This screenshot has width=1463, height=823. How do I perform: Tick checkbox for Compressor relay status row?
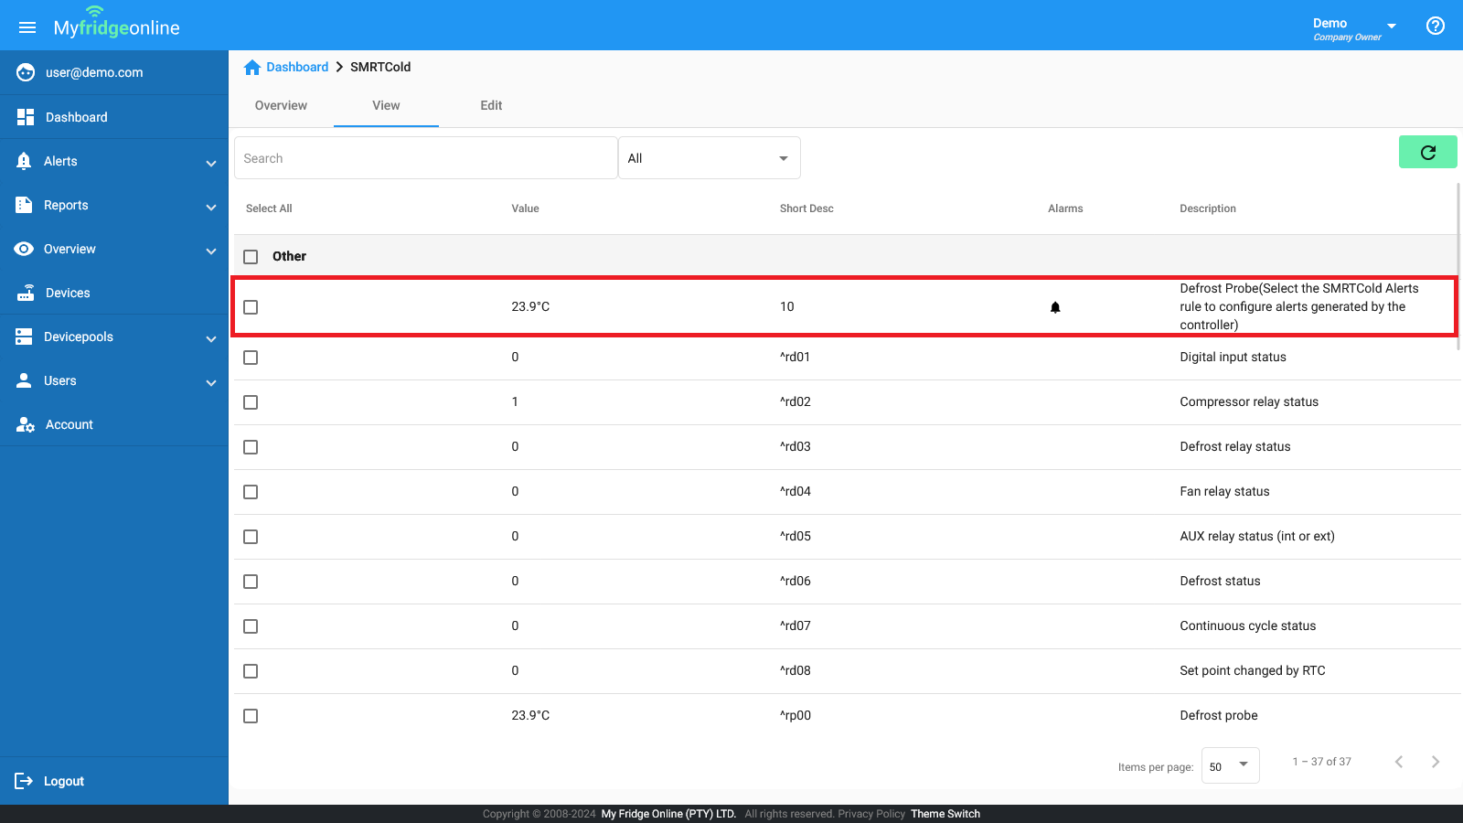coord(251,402)
